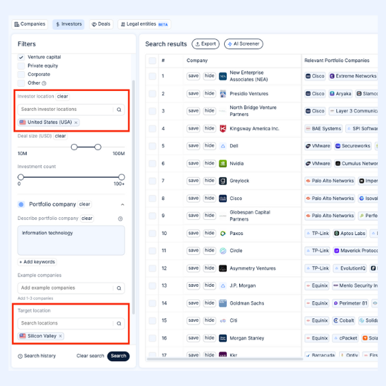The image size is (386, 386).
Task: Click the info icon next to Other
Action: point(44,83)
